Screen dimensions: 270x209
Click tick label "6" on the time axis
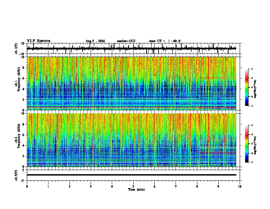point(154,186)
